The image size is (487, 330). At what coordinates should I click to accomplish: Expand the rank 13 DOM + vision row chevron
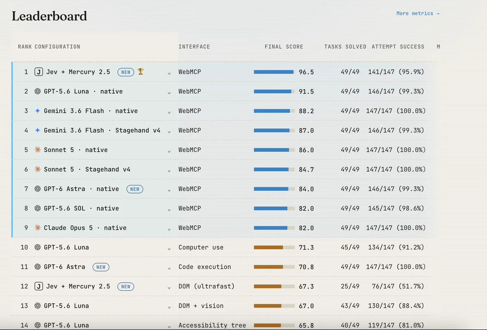coord(169,307)
